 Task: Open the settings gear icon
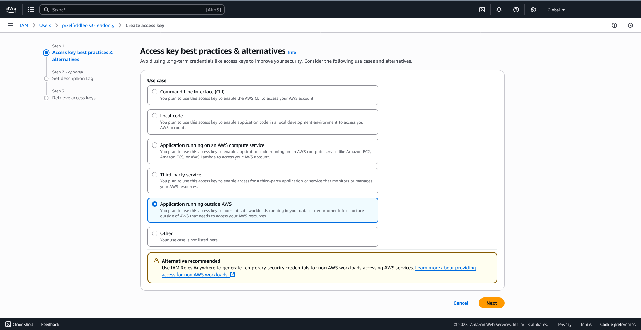(x=533, y=10)
